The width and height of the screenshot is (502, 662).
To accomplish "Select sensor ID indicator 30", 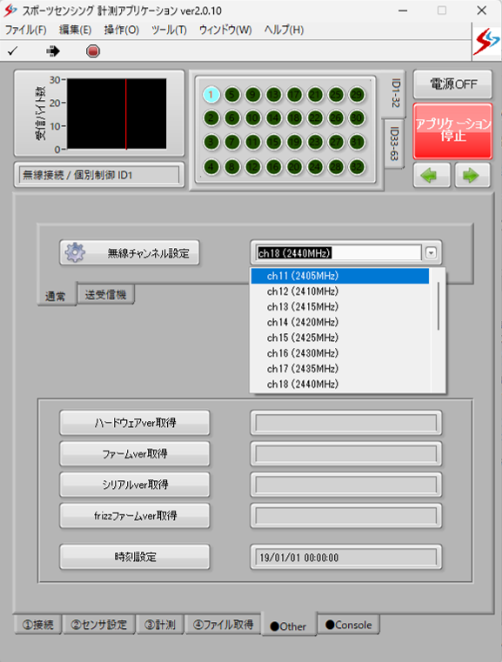I will point(357,118).
